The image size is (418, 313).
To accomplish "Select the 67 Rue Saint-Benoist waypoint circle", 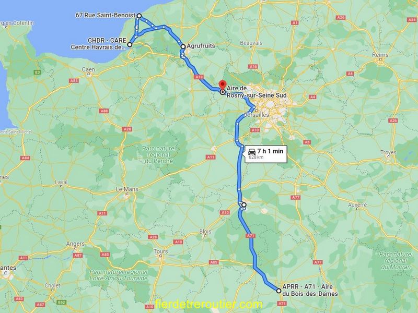I will click(139, 16).
